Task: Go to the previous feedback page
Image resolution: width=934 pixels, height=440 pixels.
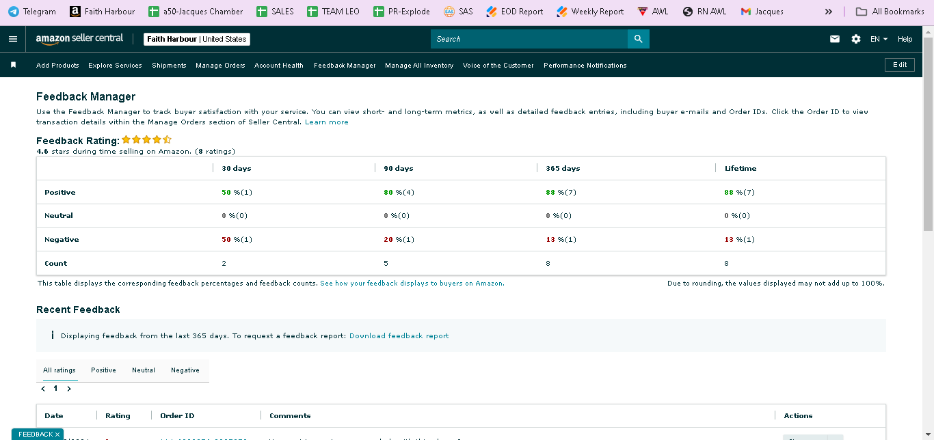Action: [44, 388]
